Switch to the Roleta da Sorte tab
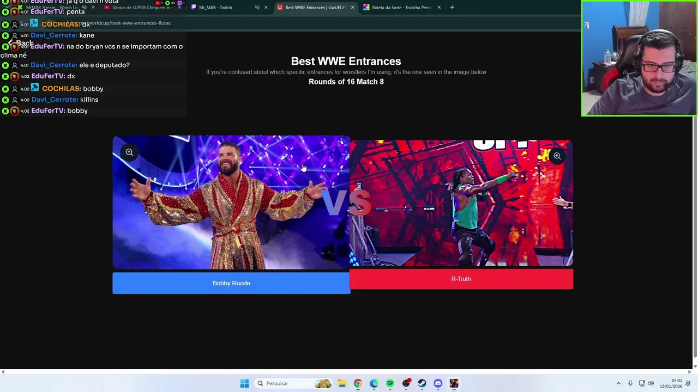Screen dimensions: 698x392 click(x=402, y=8)
